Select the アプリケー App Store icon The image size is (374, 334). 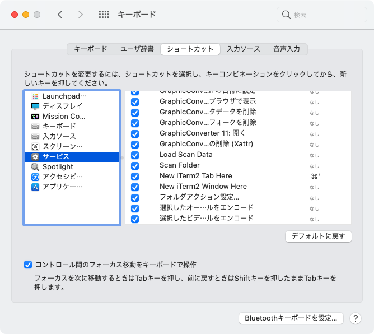coord(35,187)
